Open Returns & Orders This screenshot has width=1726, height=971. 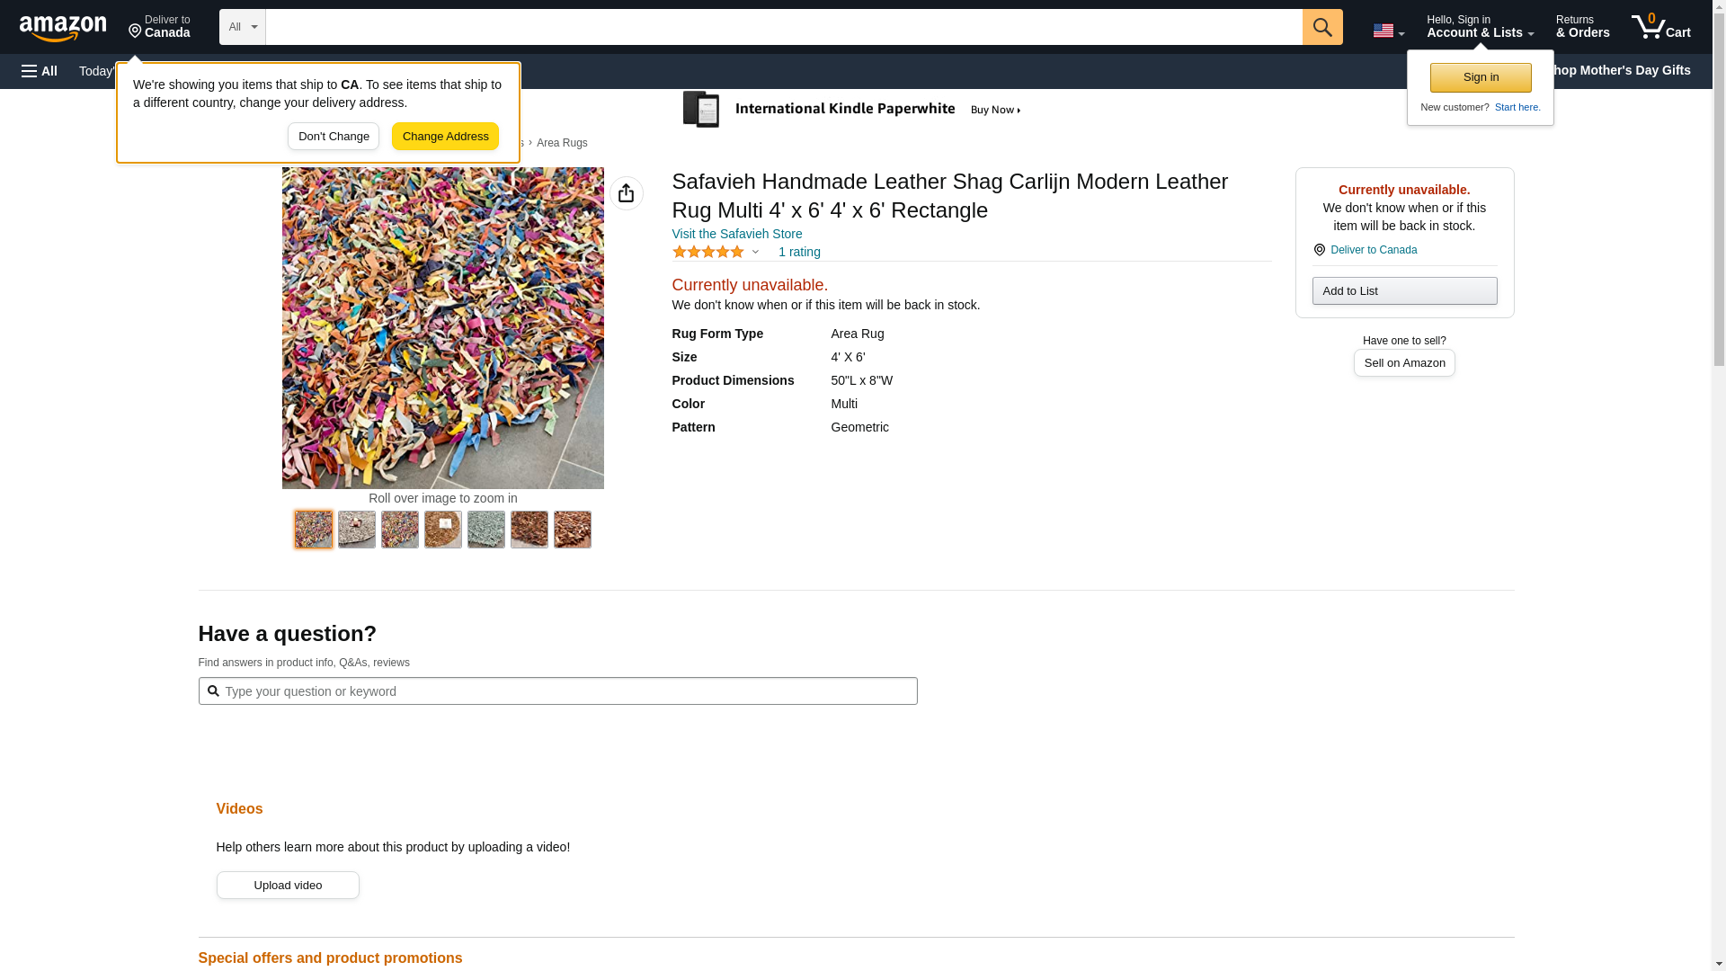pos(1582,27)
